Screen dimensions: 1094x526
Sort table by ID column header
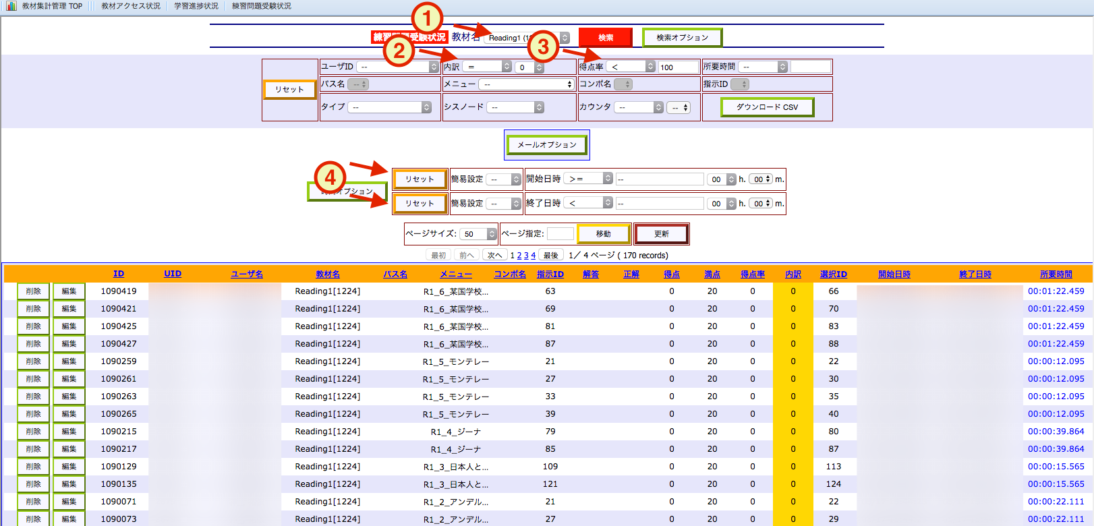(119, 274)
